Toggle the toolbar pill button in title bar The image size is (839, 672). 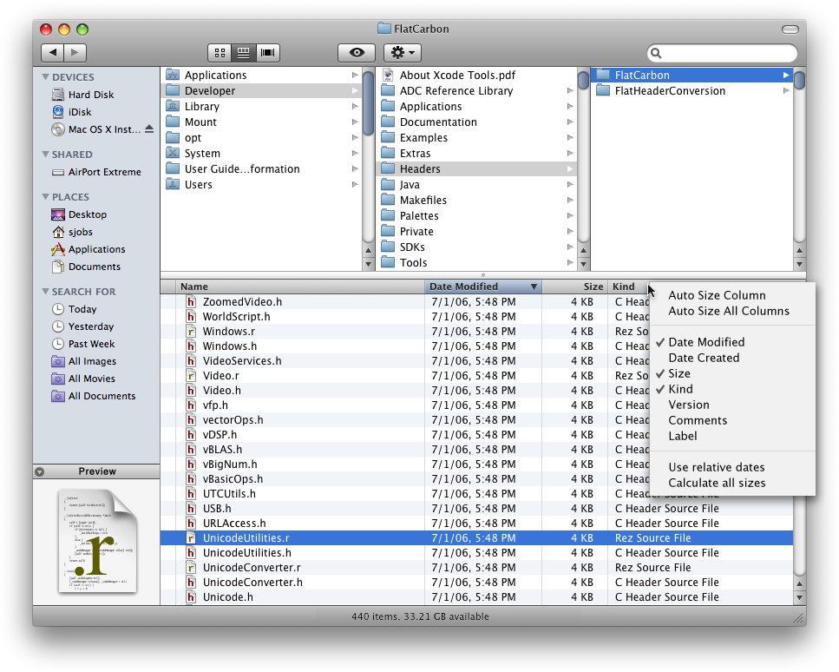790,30
